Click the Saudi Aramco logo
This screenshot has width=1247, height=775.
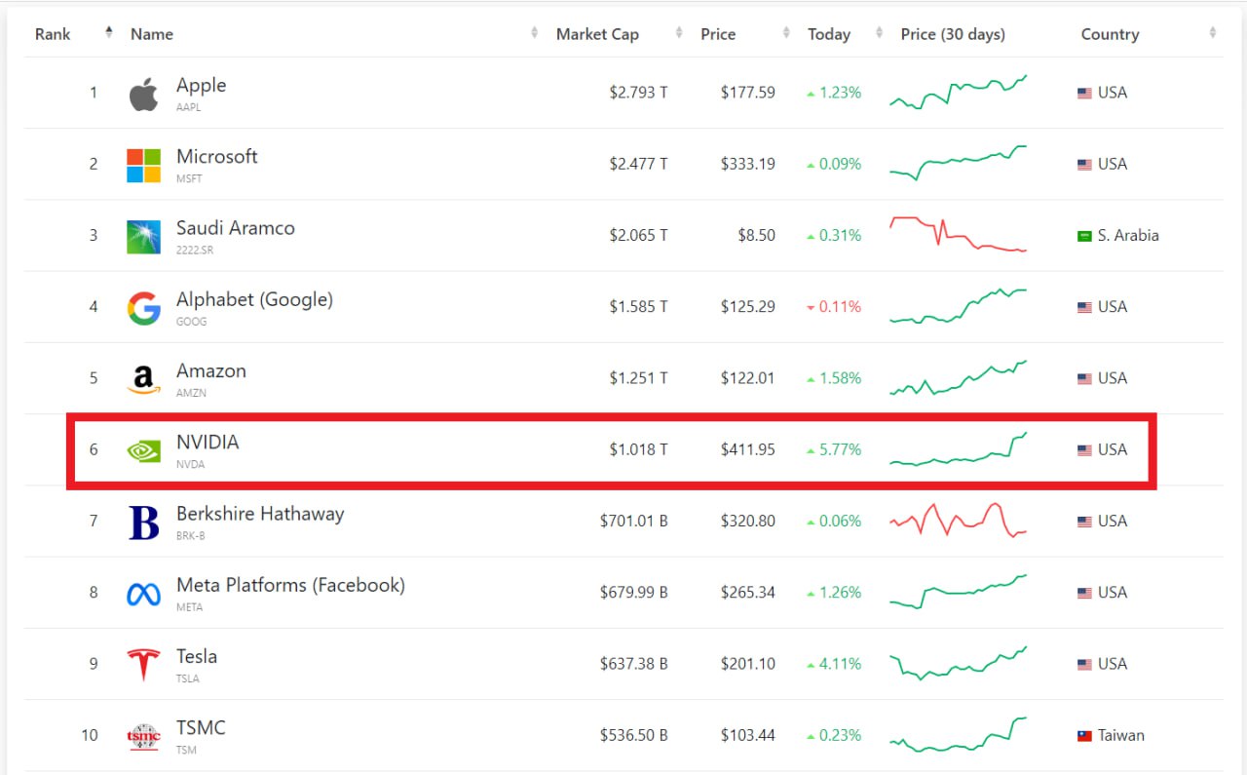click(x=143, y=237)
